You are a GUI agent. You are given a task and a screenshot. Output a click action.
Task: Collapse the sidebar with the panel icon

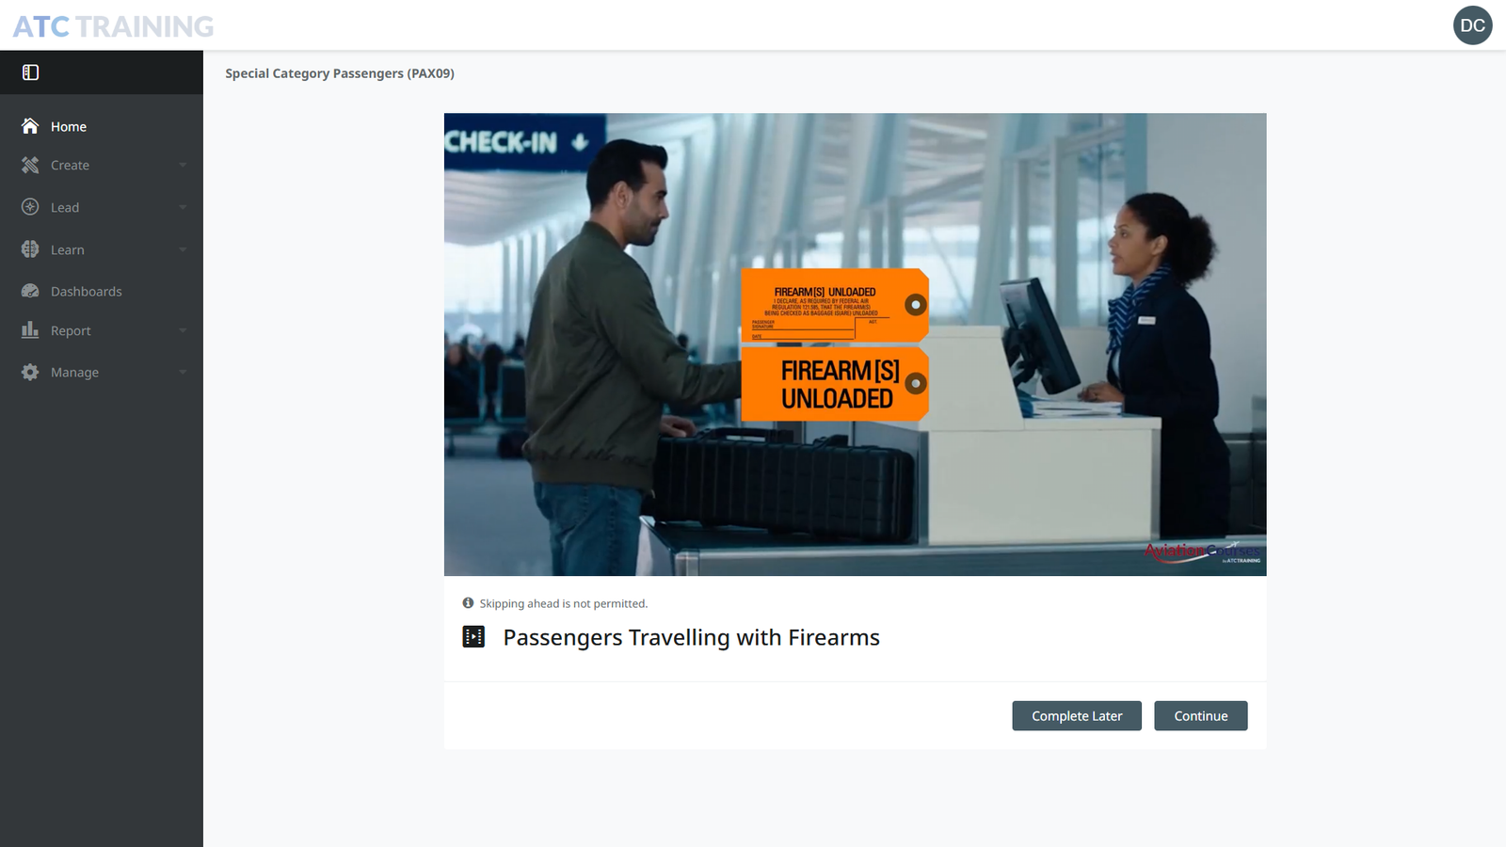(30, 72)
